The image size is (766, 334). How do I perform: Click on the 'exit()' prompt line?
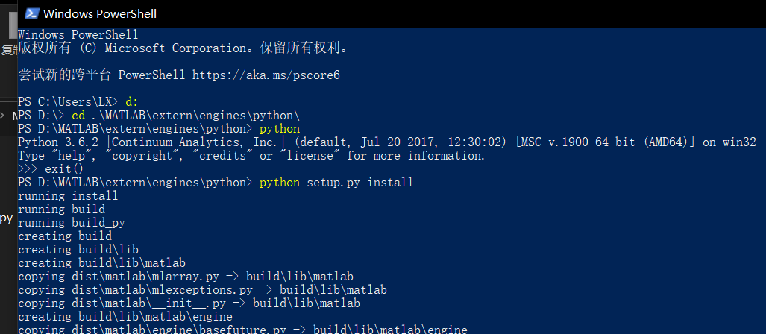point(50,169)
